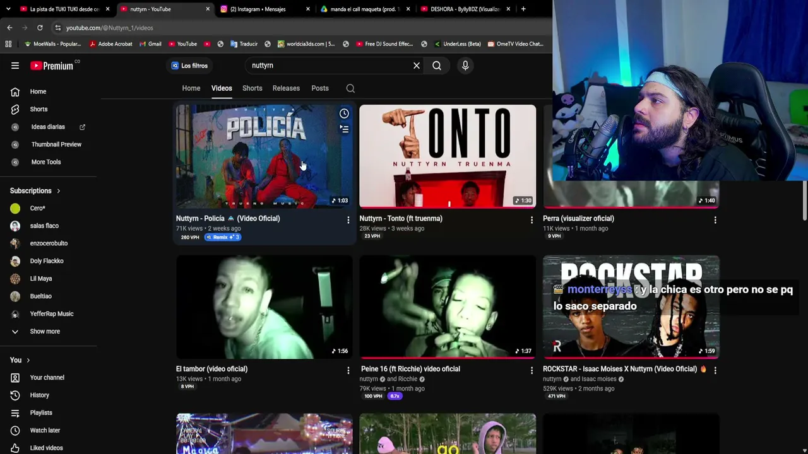Clear the nuttyrn search text
Image resolution: width=808 pixels, height=454 pixels.
[x=417, y=66]
